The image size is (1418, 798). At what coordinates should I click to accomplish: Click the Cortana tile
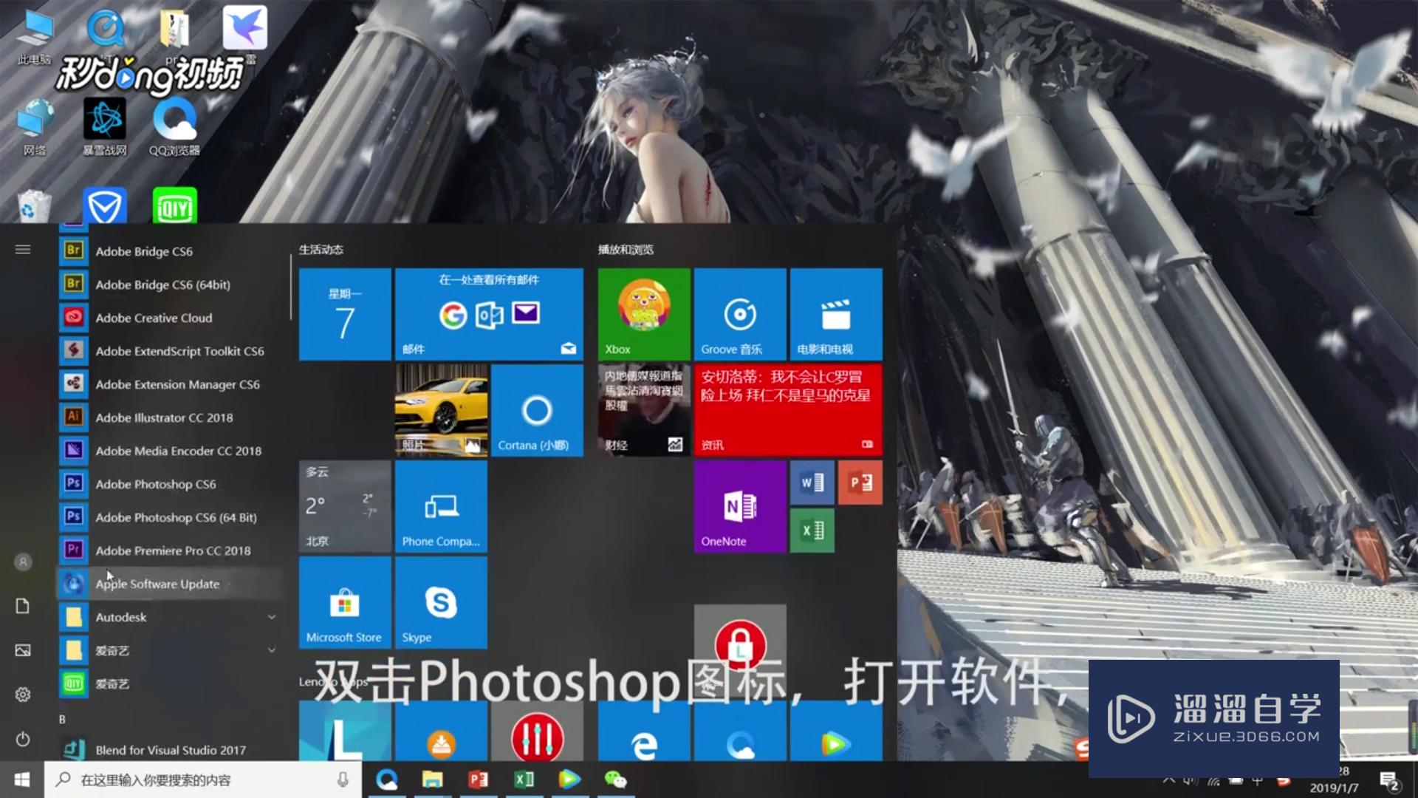537,411
